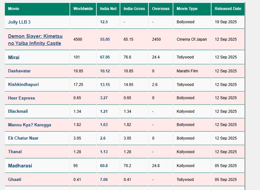Viewport: 260px width, 190px height.
Task: Open the Mirai movie link
Action: [14, 57]
